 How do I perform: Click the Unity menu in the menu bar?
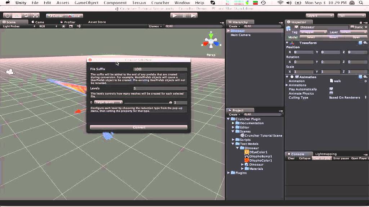point(21,3)
